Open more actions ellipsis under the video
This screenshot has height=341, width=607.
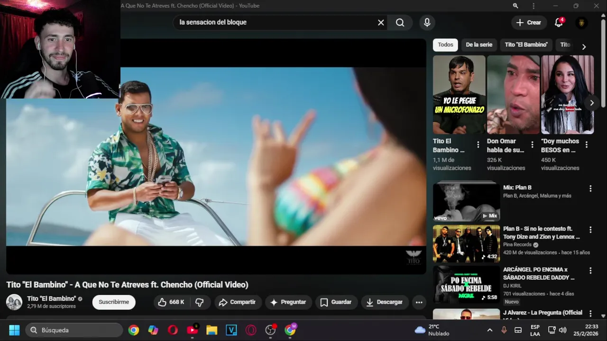[x=419, y=302]
